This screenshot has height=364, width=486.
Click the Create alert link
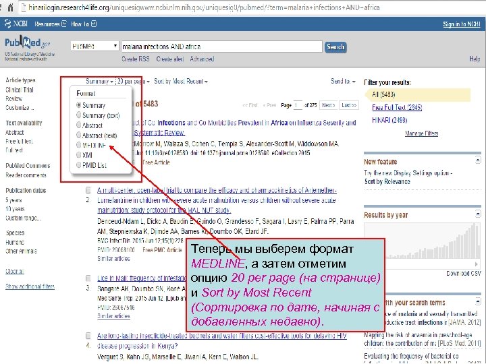tap(170, 59)
